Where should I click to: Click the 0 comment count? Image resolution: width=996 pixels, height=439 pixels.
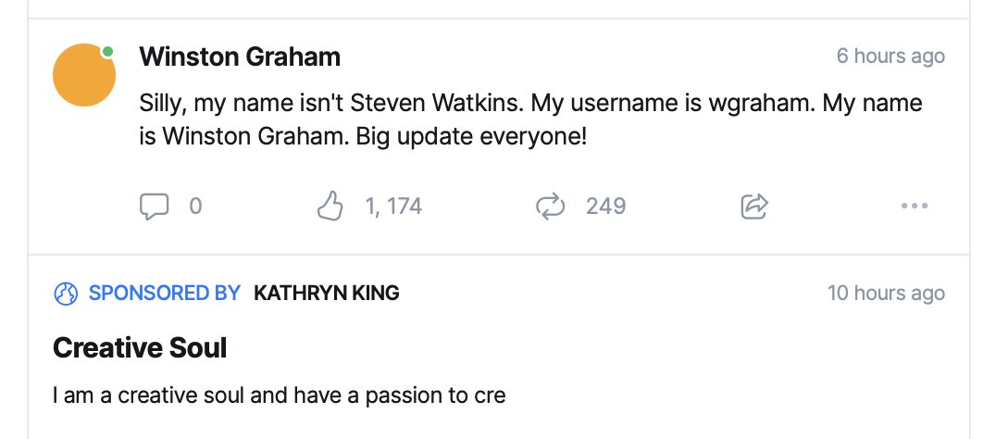pyautogui.click(x=195, y=207)
